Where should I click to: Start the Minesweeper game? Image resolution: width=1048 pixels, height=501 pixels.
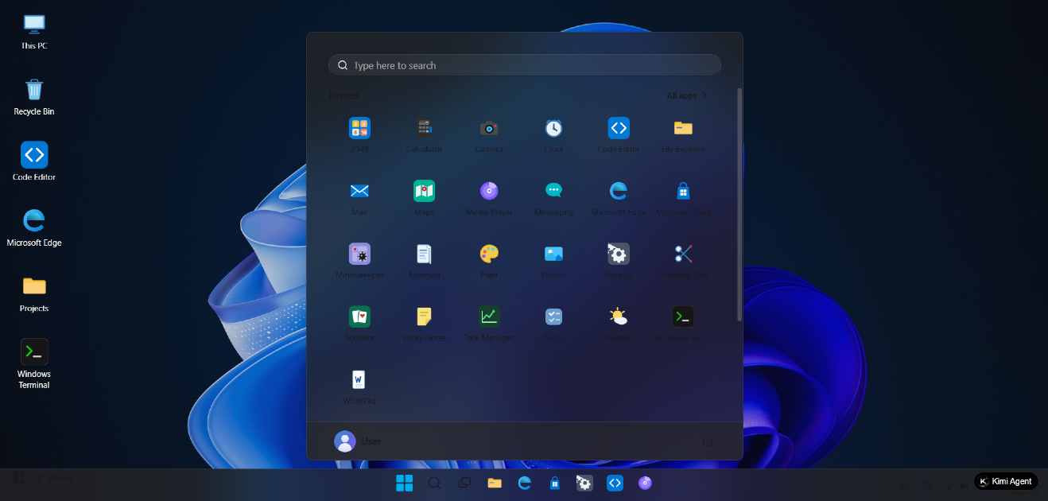tap(359, 260)
